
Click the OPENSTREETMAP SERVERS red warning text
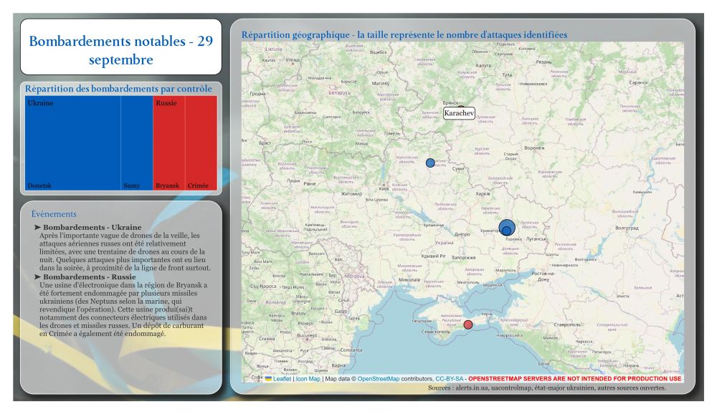pyautogui.click(x=575, y=379)
